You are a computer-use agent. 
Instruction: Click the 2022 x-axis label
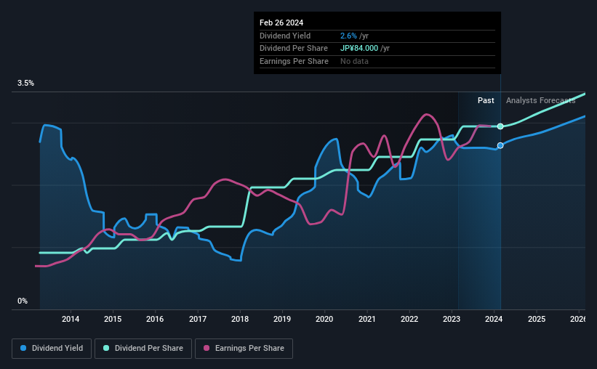click(409, 319)
